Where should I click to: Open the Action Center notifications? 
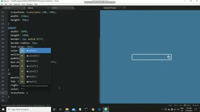[196, 109]
